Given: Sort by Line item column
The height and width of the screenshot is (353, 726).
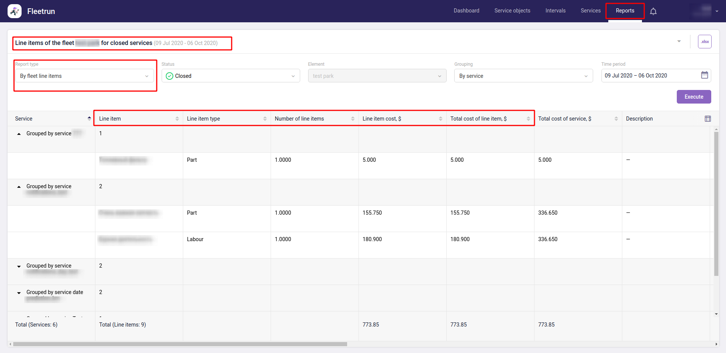Looking at the screenshot, I should (x=177, y=119).
